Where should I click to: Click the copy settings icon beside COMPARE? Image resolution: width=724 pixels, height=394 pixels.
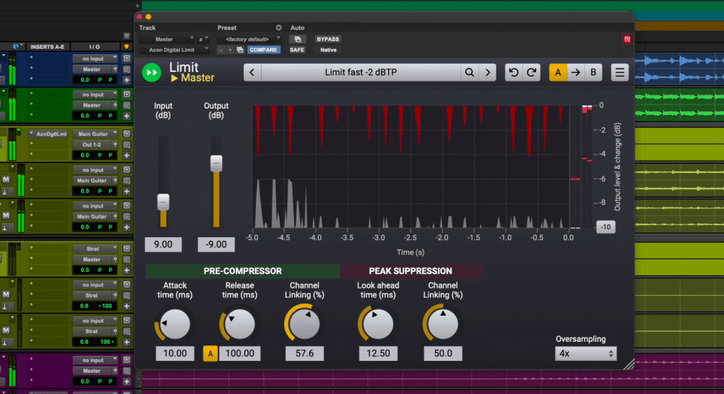(x=240, y=50)
